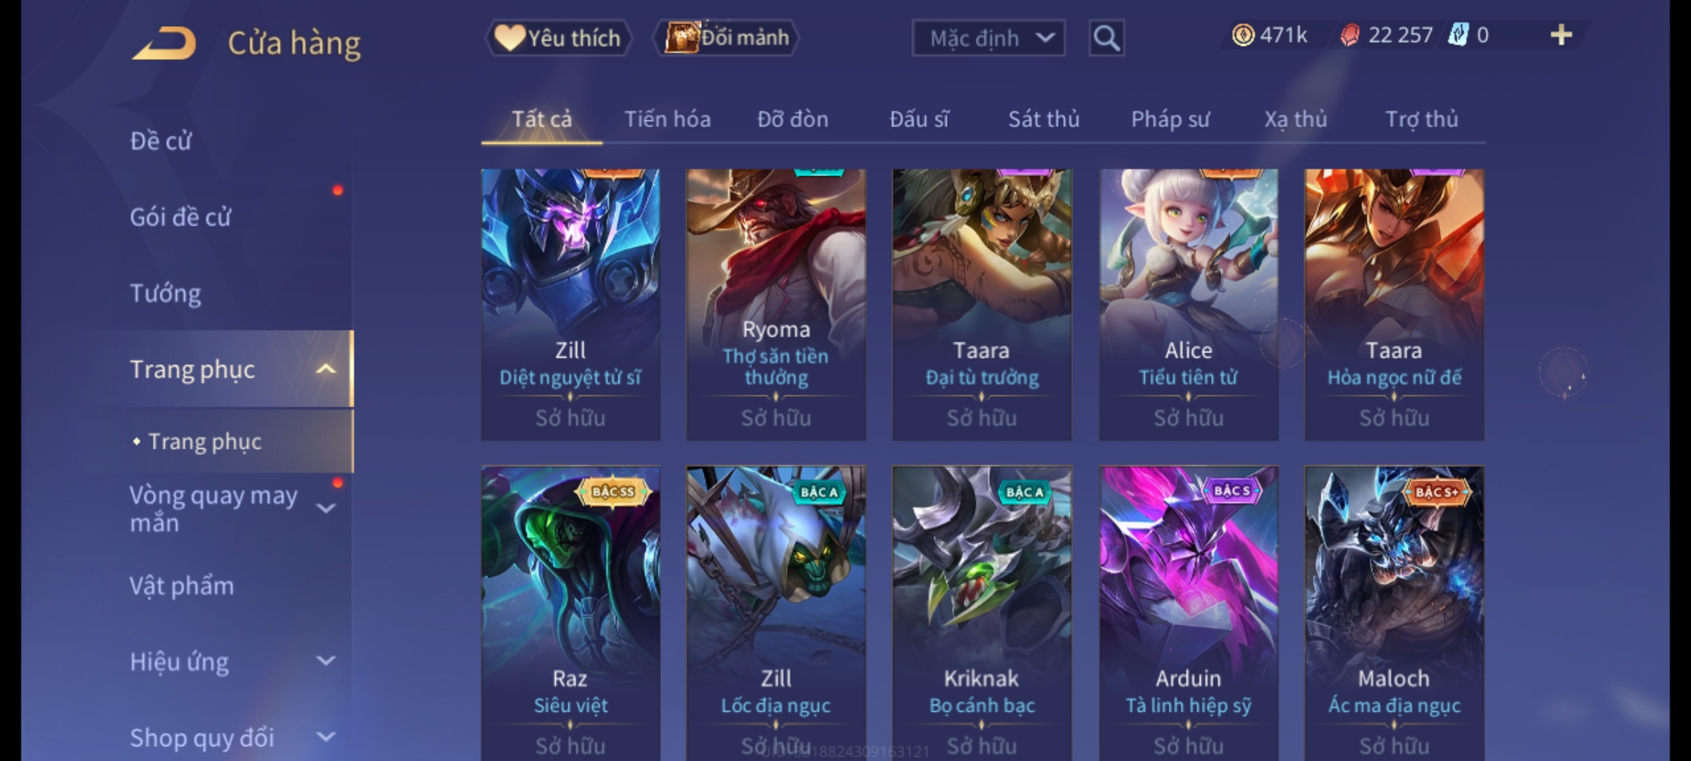Screen dimensions: 1691x761
Task: Open Yêu thích heart favorites
Action: [558, 38]
